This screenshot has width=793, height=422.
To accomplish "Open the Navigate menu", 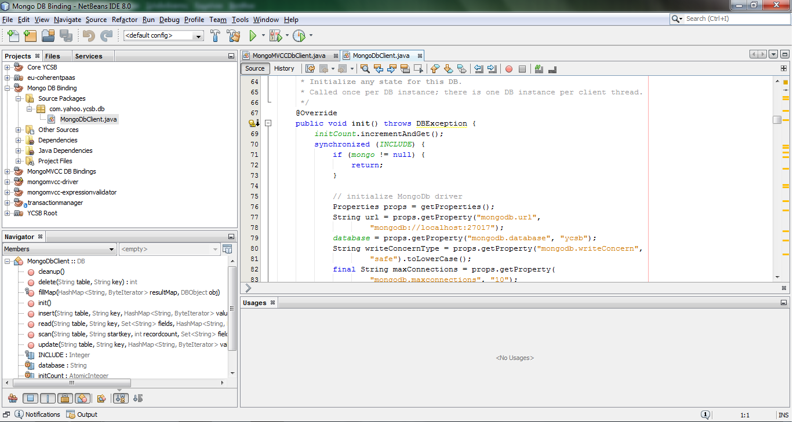I will (67, 20).
